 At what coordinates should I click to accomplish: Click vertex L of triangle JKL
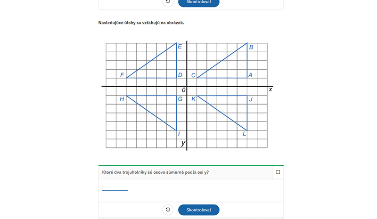[x=244, y=134]
